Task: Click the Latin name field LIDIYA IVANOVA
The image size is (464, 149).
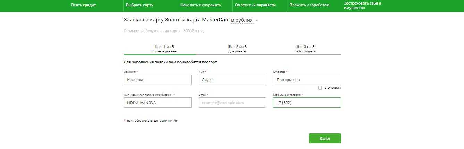Action: click(x=158, y=103)
